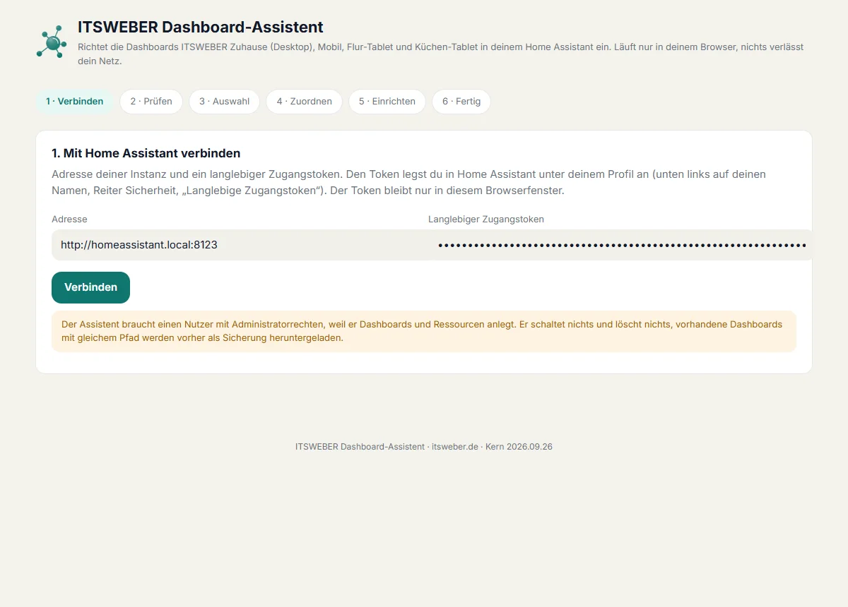This screenshot has width=848, height=607.
Task: Select the 1 · Verbinden step tab
Action: click(x=75, y=102)
